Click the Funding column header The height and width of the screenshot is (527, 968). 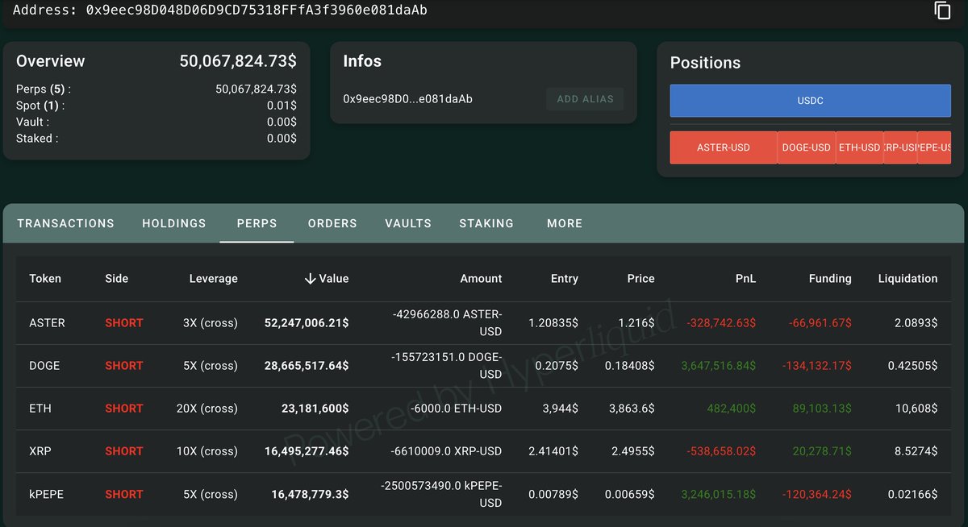tap(829, 278)
